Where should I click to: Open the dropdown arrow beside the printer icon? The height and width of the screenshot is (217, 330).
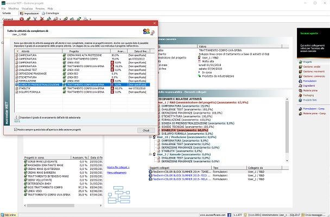click(x=91, y=19)
